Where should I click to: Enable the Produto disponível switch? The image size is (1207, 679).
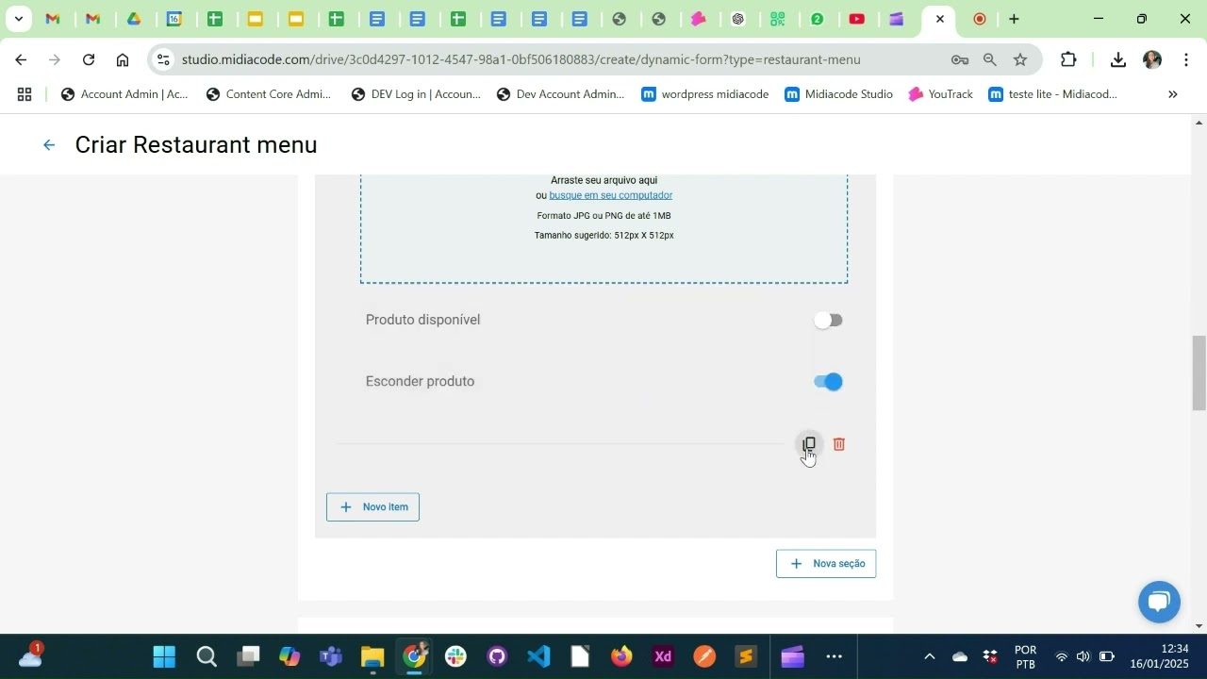[828, 321]
